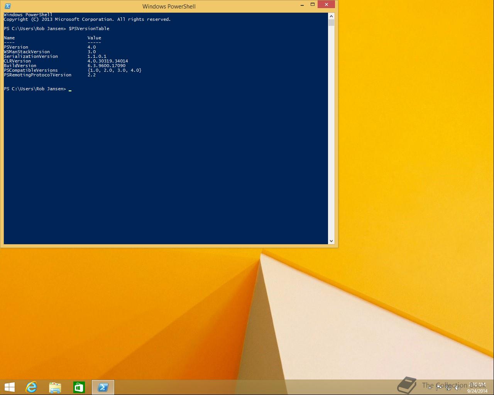Click the PowerShell scrollbar thumb

coord(331,23)
